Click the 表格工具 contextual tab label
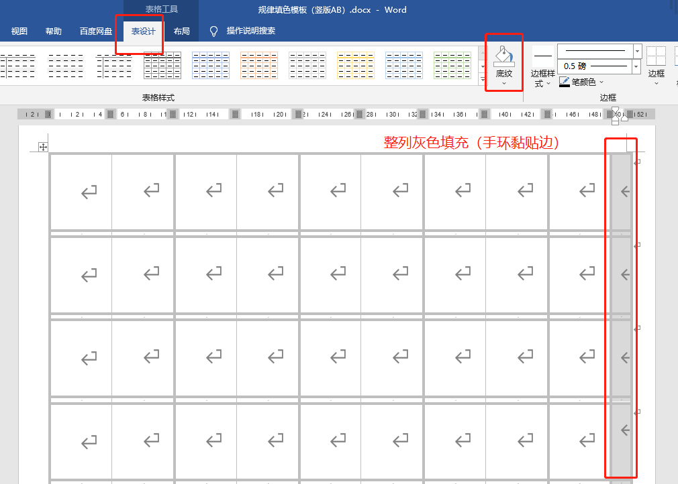 click(161, 9)
